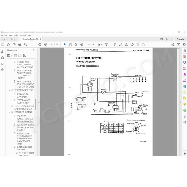Delete the selected bookmark with the panel trash icon
The height and width of the screenshot is (187, 187).
click(15, 56)
